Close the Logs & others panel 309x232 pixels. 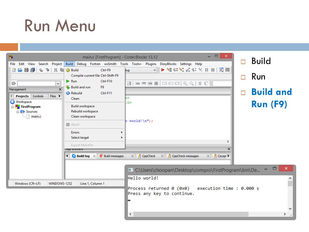pos(229,149)
